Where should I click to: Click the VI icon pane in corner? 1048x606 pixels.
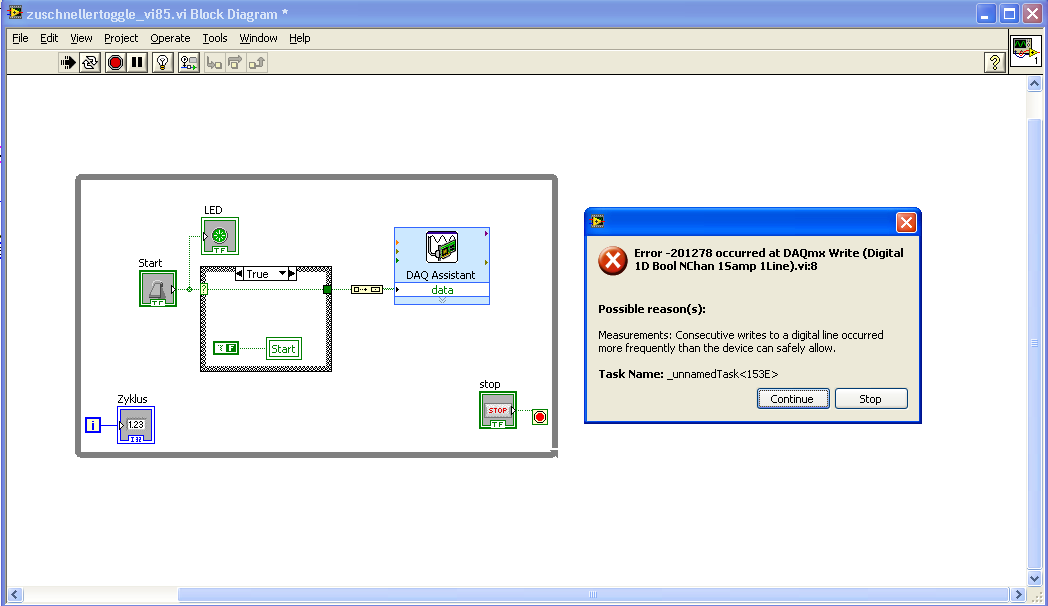coord(1025,51)
